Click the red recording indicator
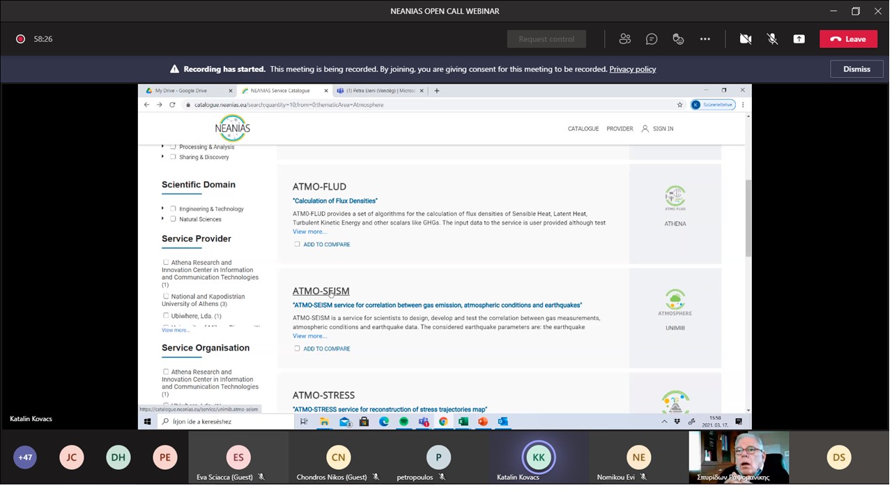Screen dimensions: 892x502 (21, 39)
